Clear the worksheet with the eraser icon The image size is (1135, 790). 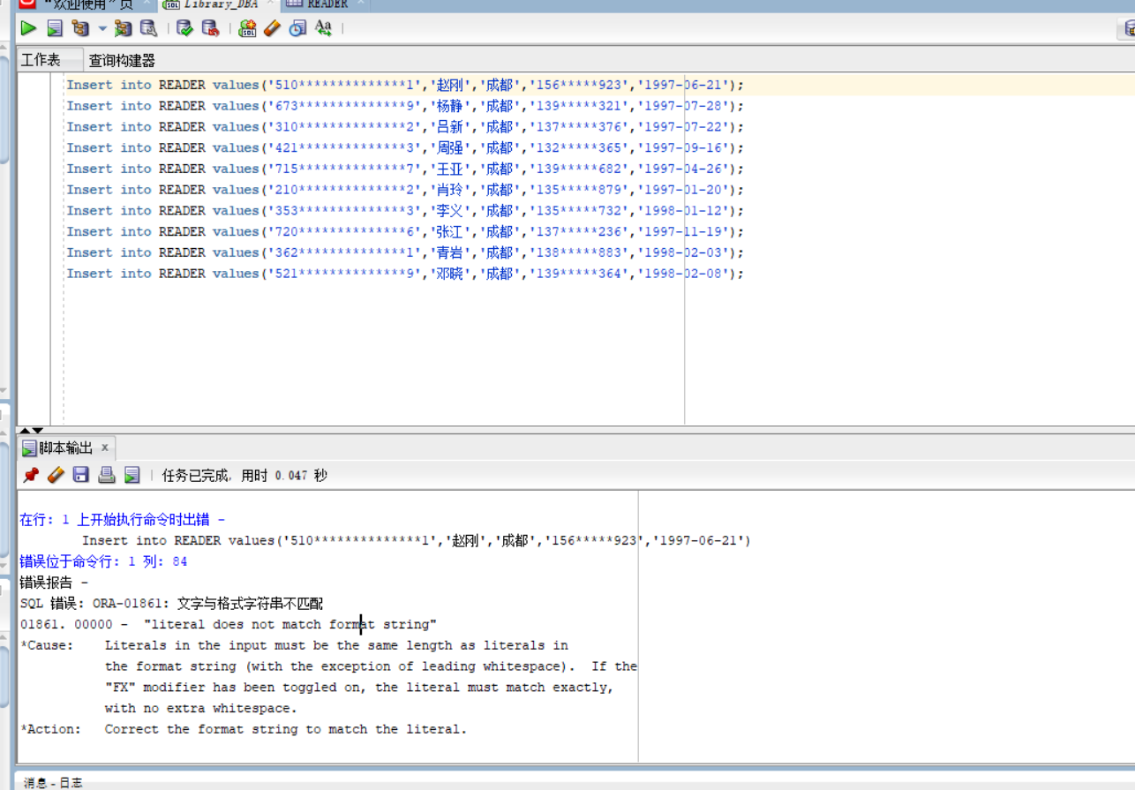click(x=272, y=28)
